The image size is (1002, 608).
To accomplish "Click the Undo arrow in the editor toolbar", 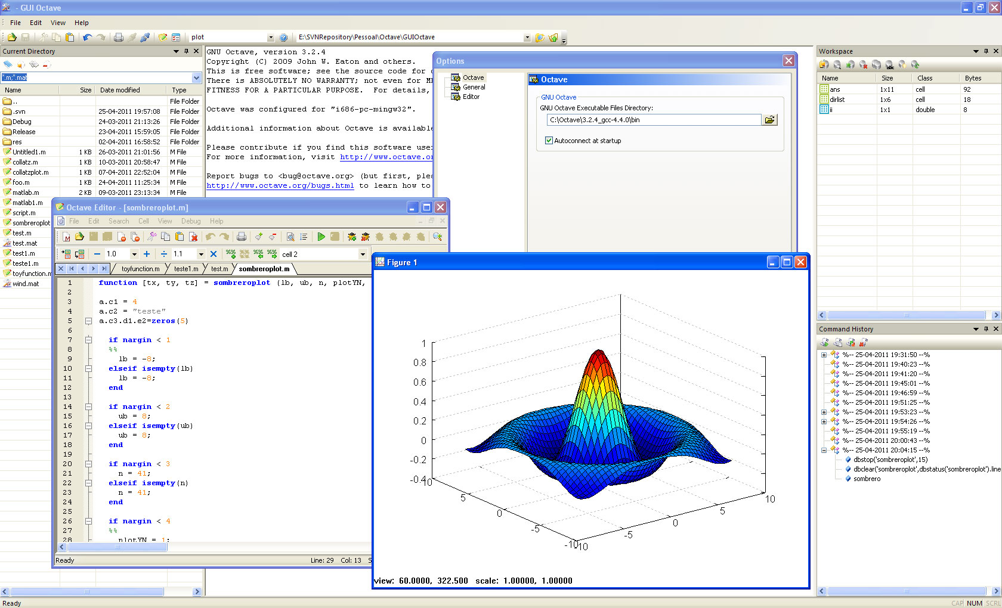I will (x=209, y=237).
